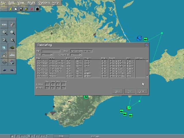Click the floppy disk save icon
Image resolution: width=184 pixels, height=138 pixels.
click(21, 9)
